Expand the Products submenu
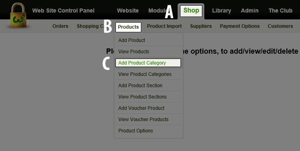This screenshot has width=300, height=151. (128, 27)
